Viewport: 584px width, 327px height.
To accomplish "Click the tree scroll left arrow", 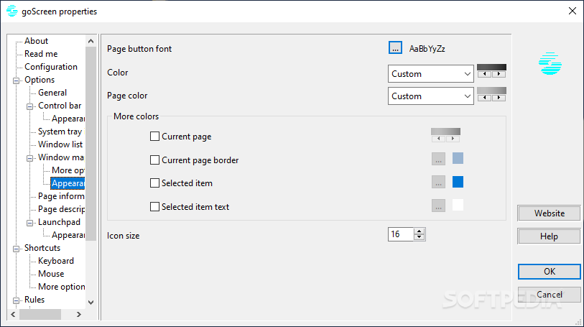I will point(14,314).
